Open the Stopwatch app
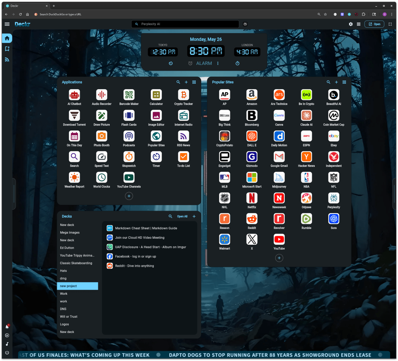 129,157
